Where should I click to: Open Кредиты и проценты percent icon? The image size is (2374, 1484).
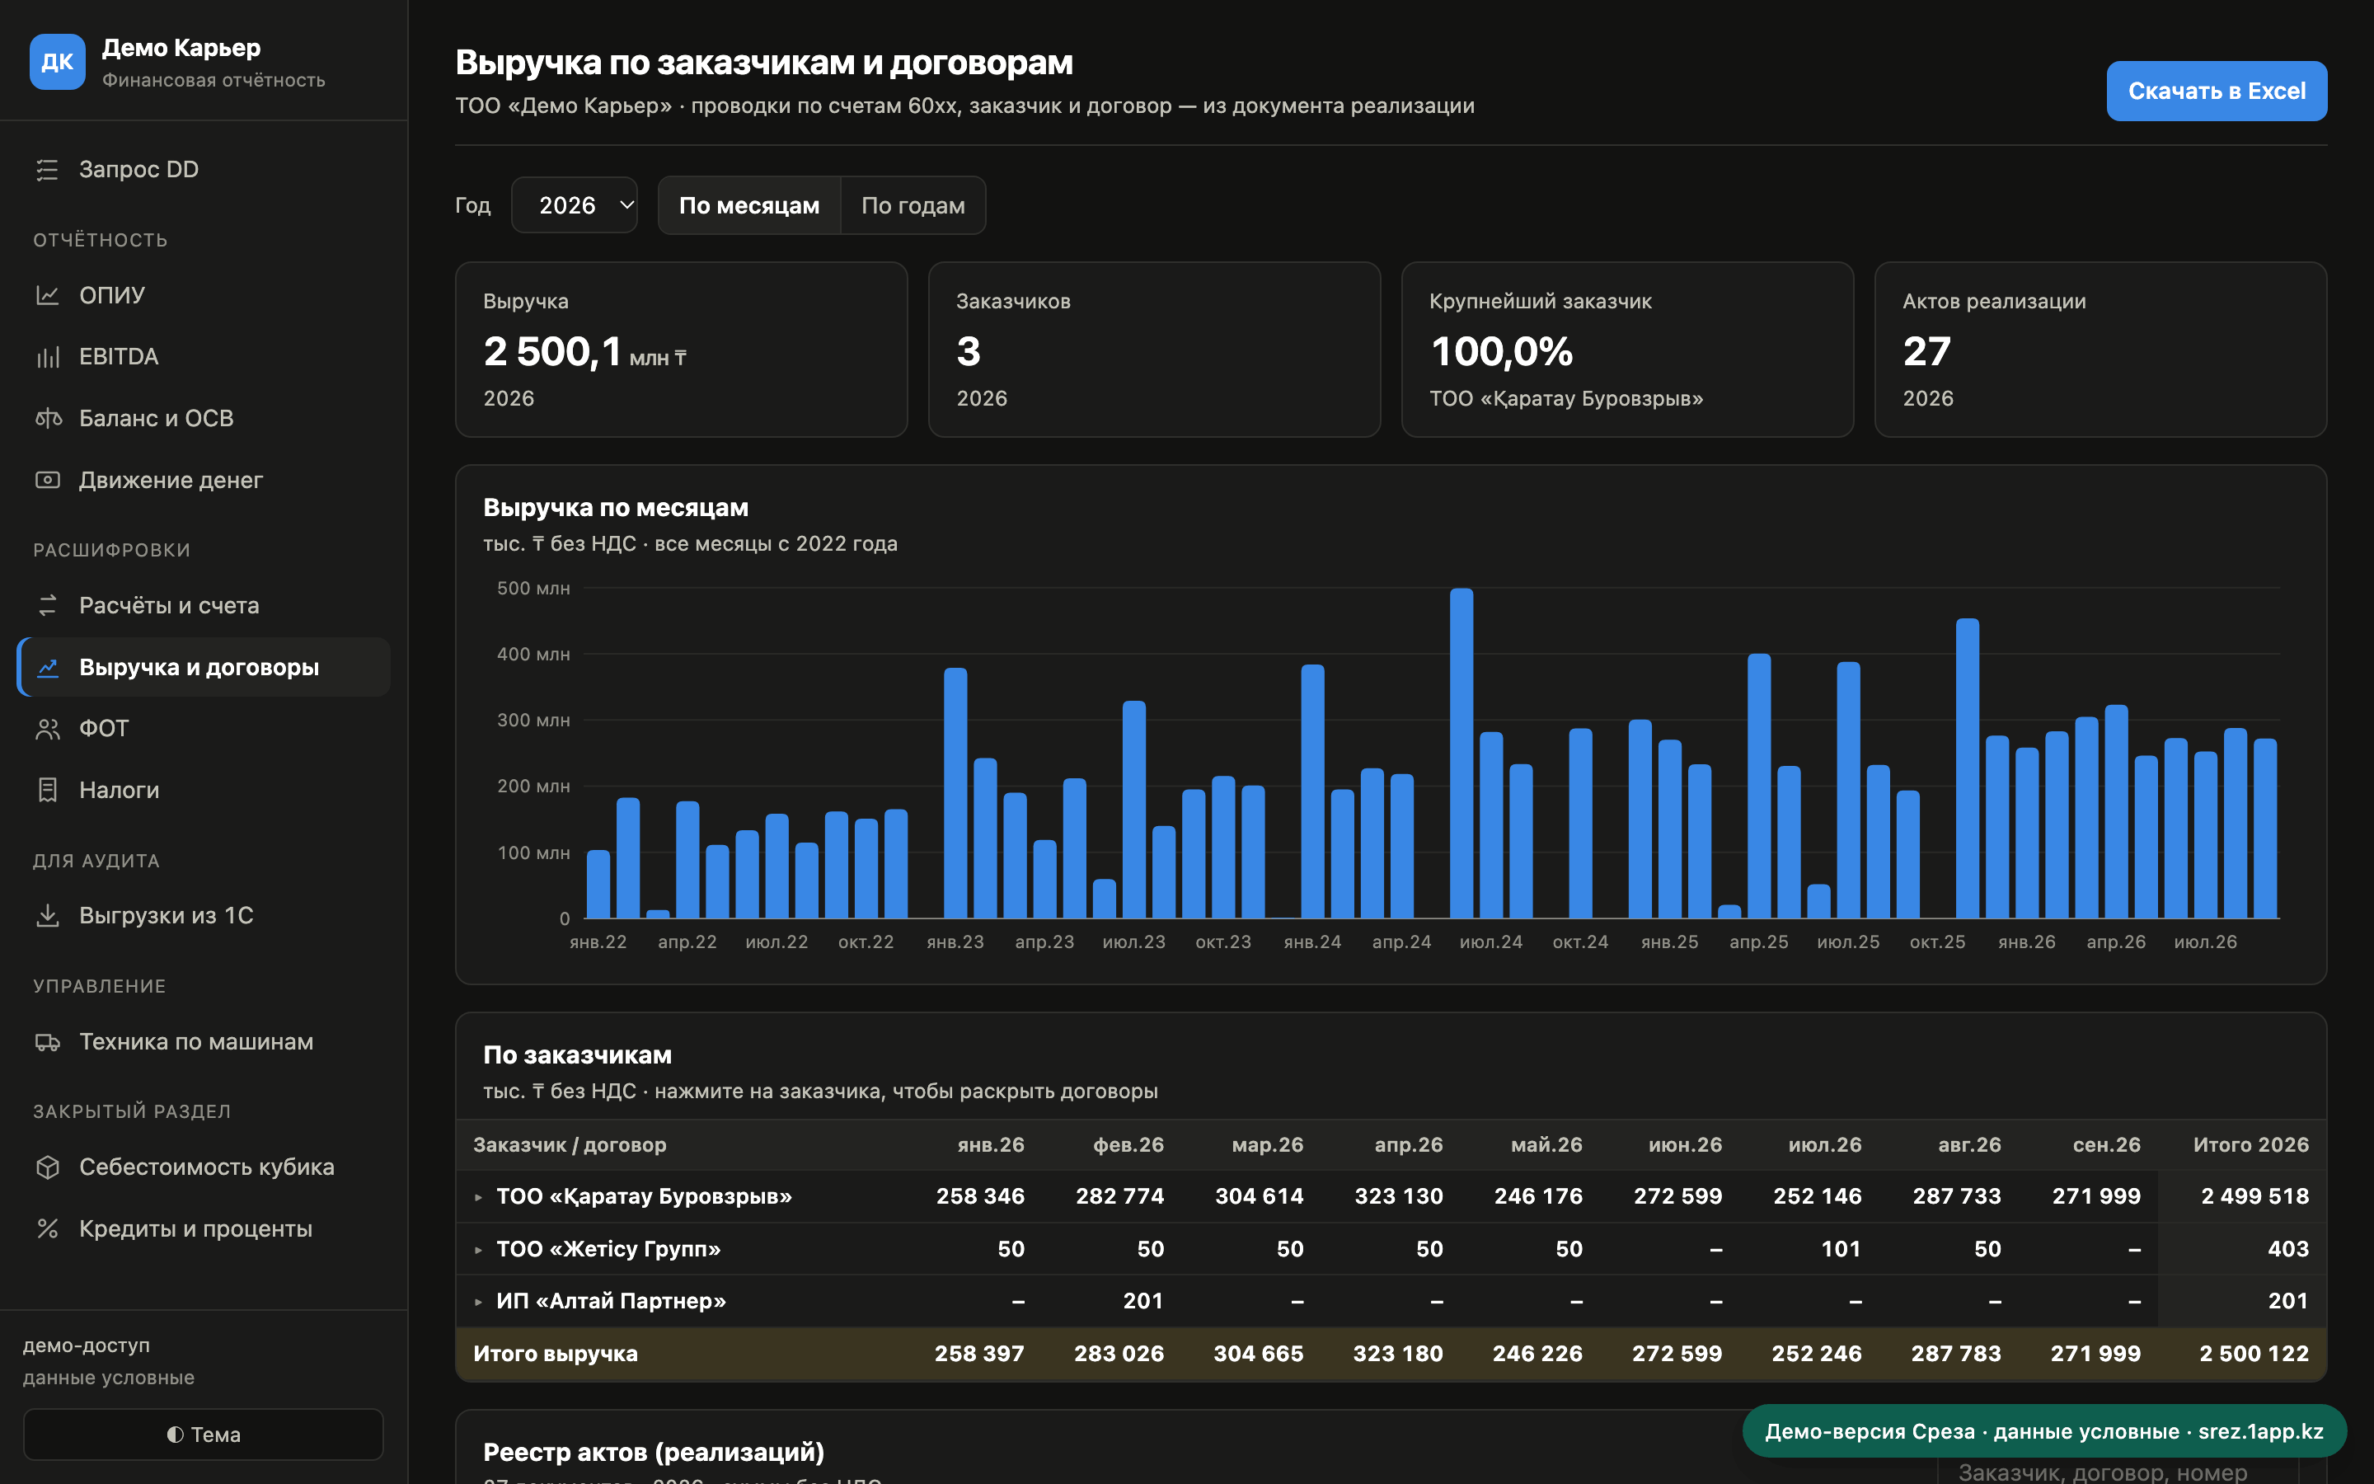pos(47,1228)
